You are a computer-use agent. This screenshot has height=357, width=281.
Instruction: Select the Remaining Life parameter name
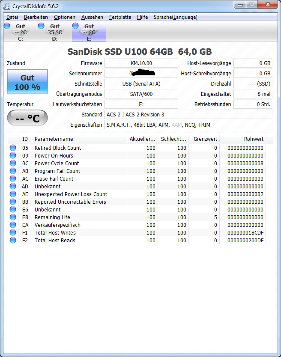(52, 217)
